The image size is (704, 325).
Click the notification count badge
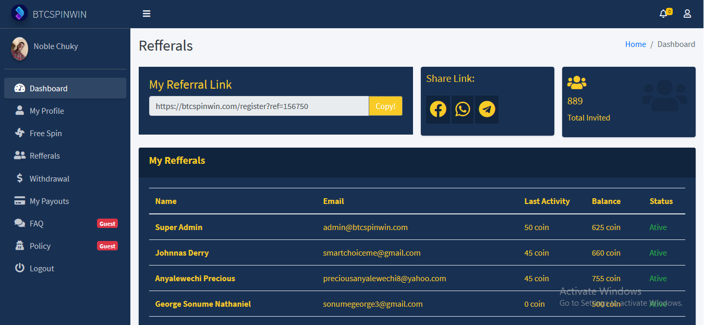(669, 11)
